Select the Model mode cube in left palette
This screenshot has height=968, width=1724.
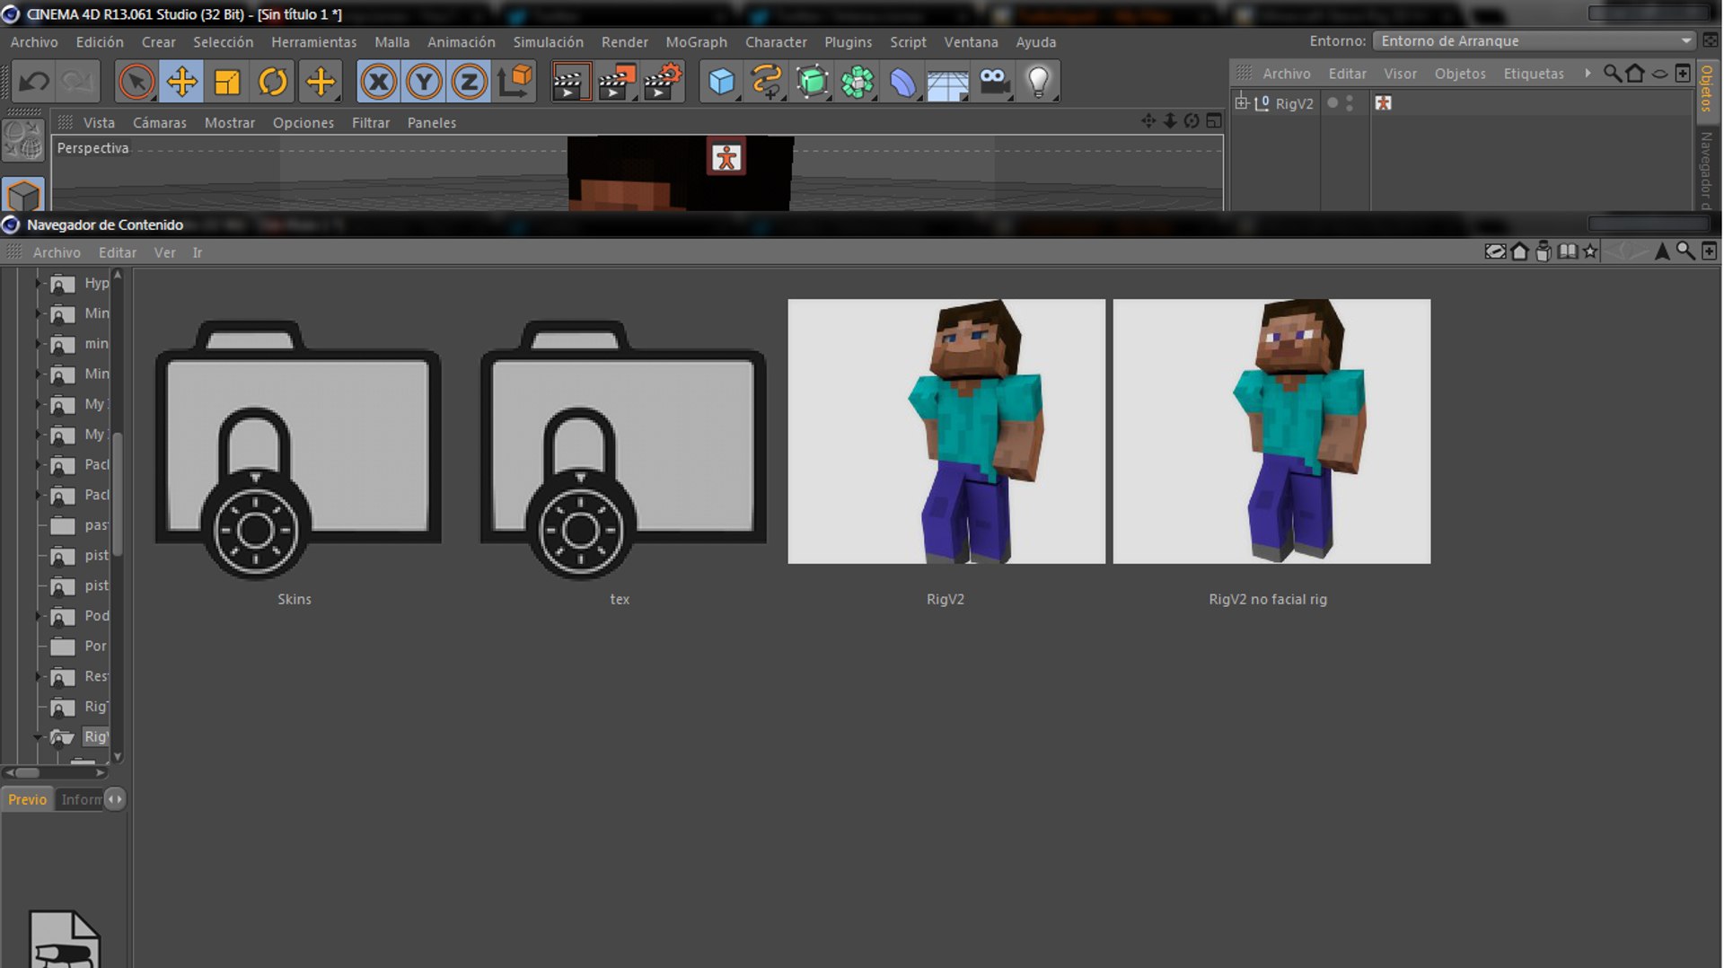[x=22, y=195]
